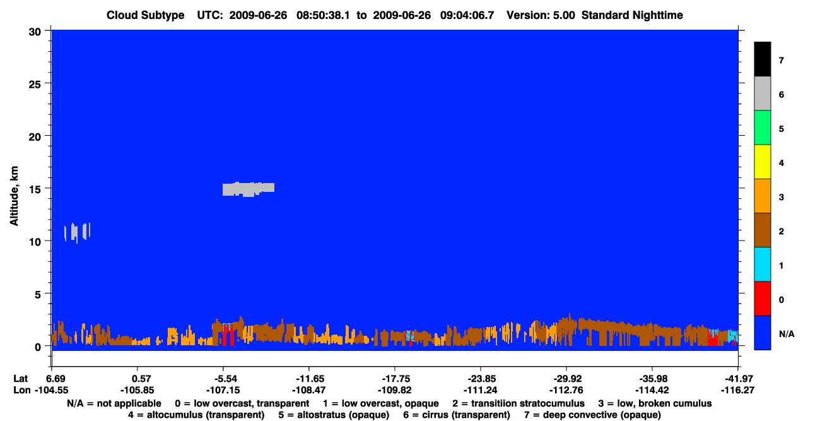820x421 pixels.
Task: Click the large gray cirrus patch near 15 km
Action: pos(249,189)
